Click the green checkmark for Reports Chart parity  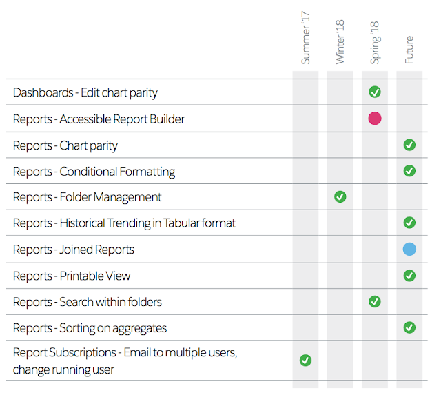409,145
